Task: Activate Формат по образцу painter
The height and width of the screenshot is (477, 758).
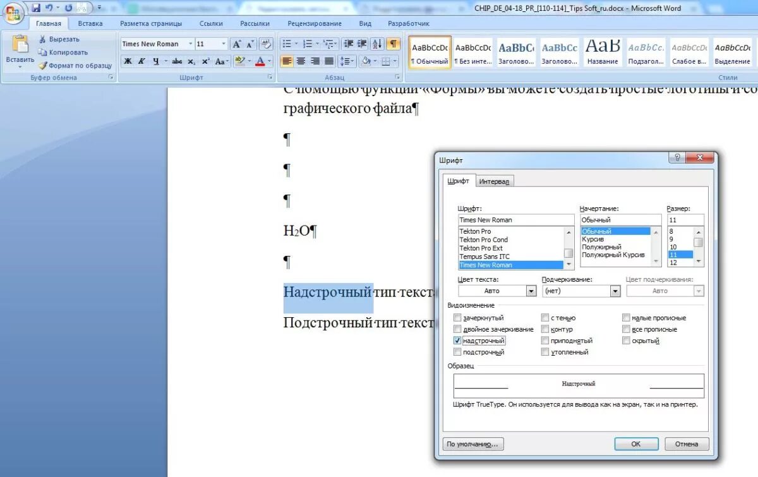Action: coord(75,65)
